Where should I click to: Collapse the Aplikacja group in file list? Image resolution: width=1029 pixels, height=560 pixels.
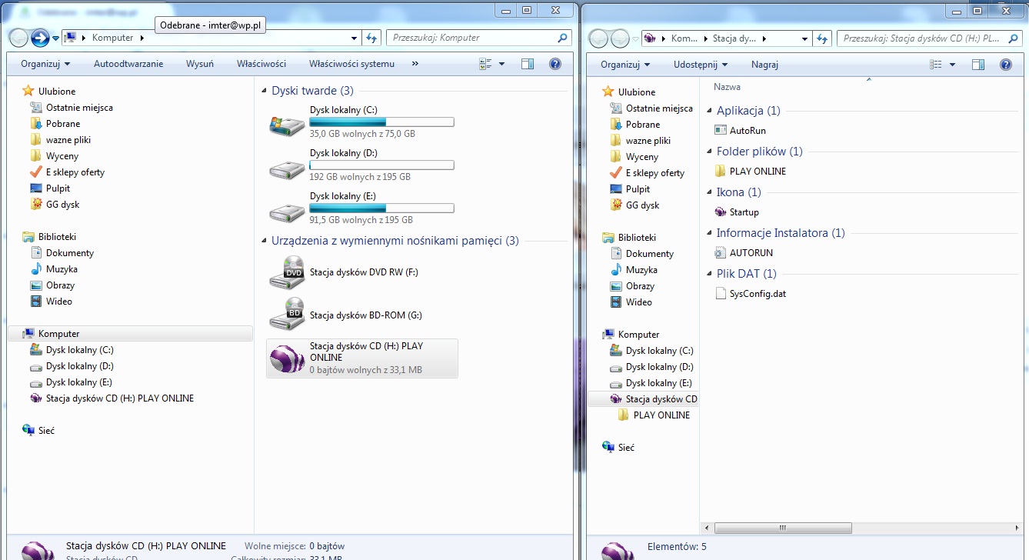pos(709,111)
